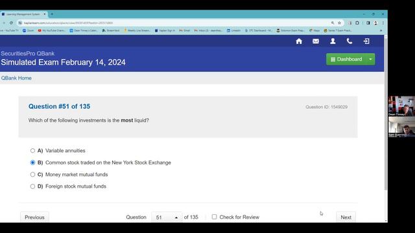The width and height of the screenshot is (415, 233).
Task: Click the zoom magnifier icon in address bar
Action: point(333,23)
